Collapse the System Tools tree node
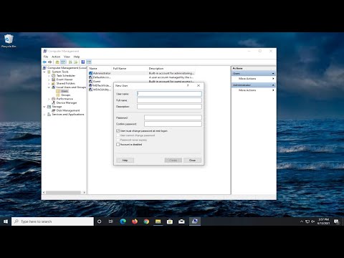344x258 pixels. [44, 72]
